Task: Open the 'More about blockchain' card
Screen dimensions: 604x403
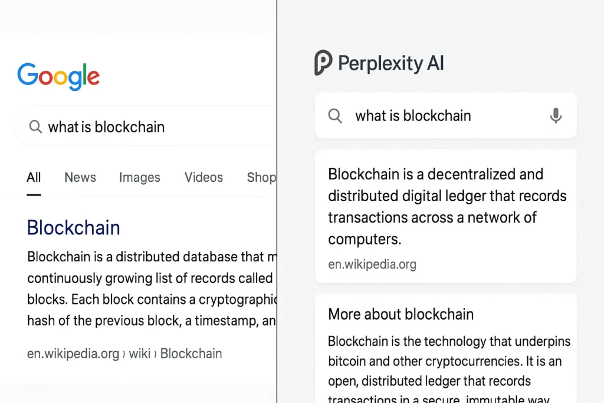Action: tap(401, 314)
